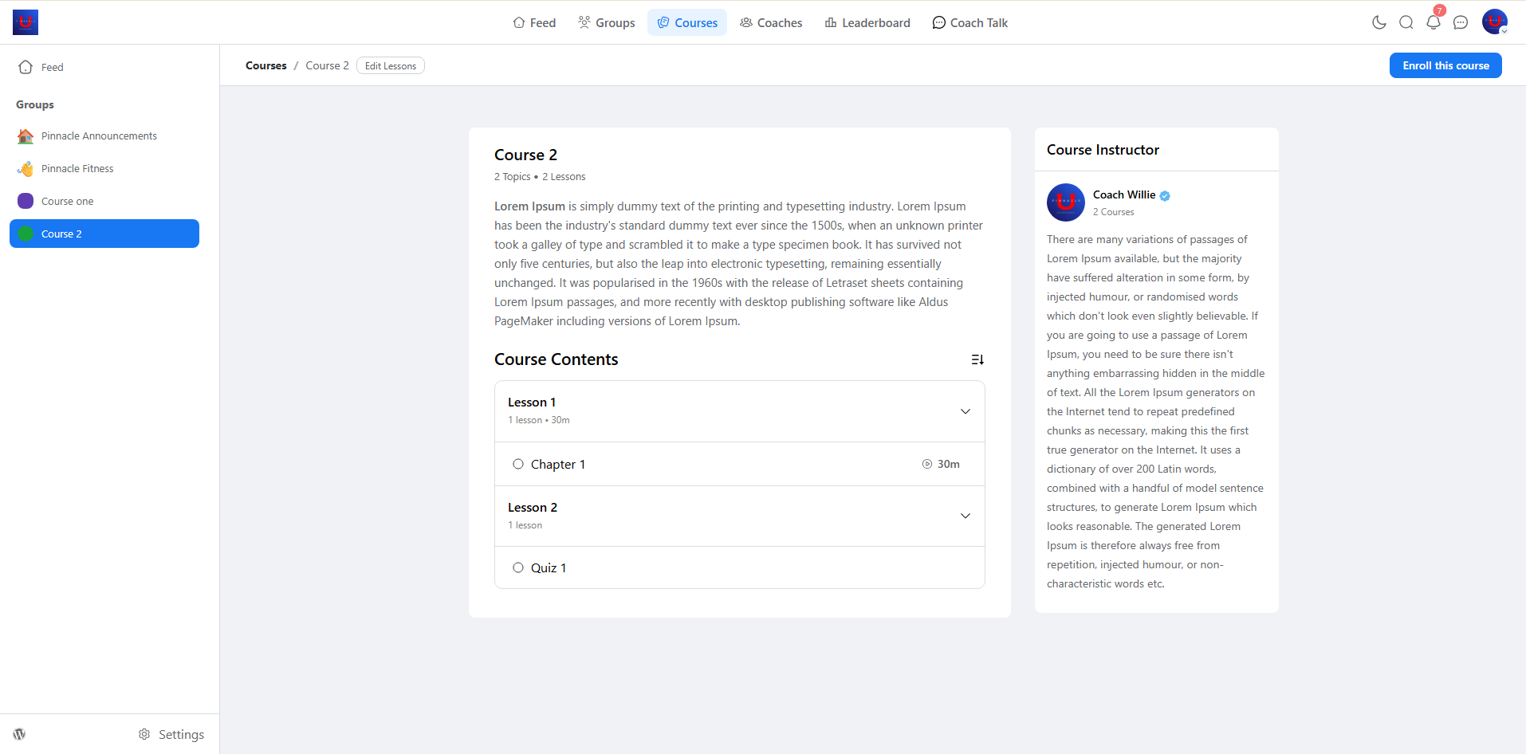1526x754 pixels.
Task: Open Coach Willie instructor profile picture
Action: tap(1065, 202)
